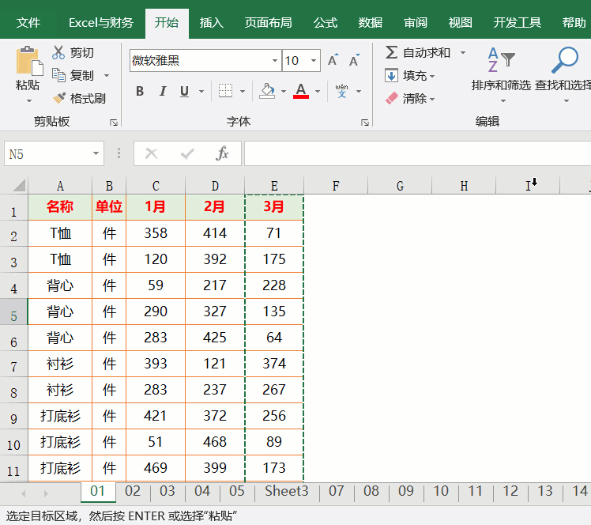Apply the red font color A swatch

(x=300, y=92)
